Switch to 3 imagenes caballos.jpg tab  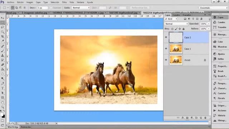[x=34, y=13]
